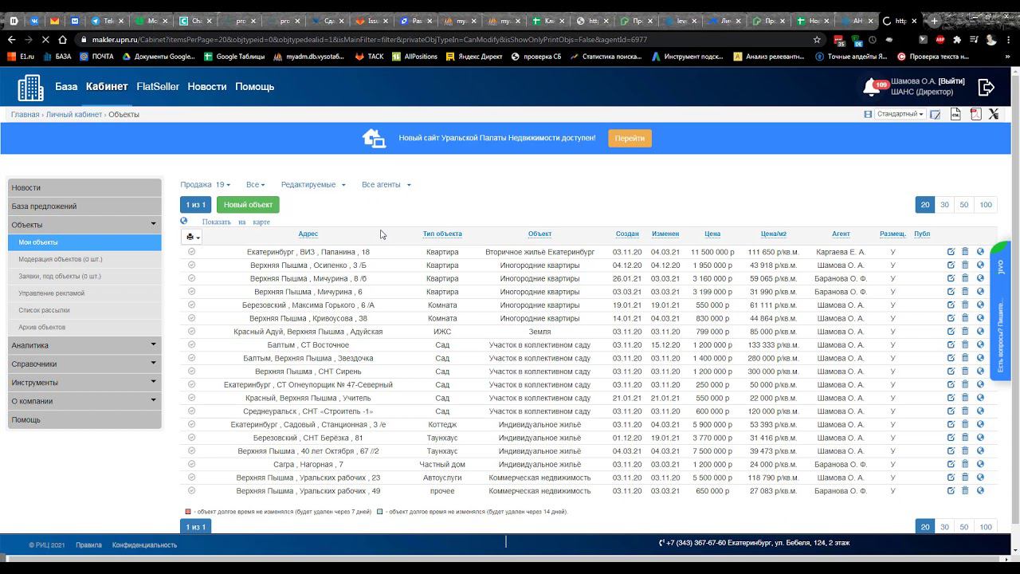The width and height of the screenshot is (1020, 574).
Task: Expand the Инструменты sidebar section
Action: [84, 383]
